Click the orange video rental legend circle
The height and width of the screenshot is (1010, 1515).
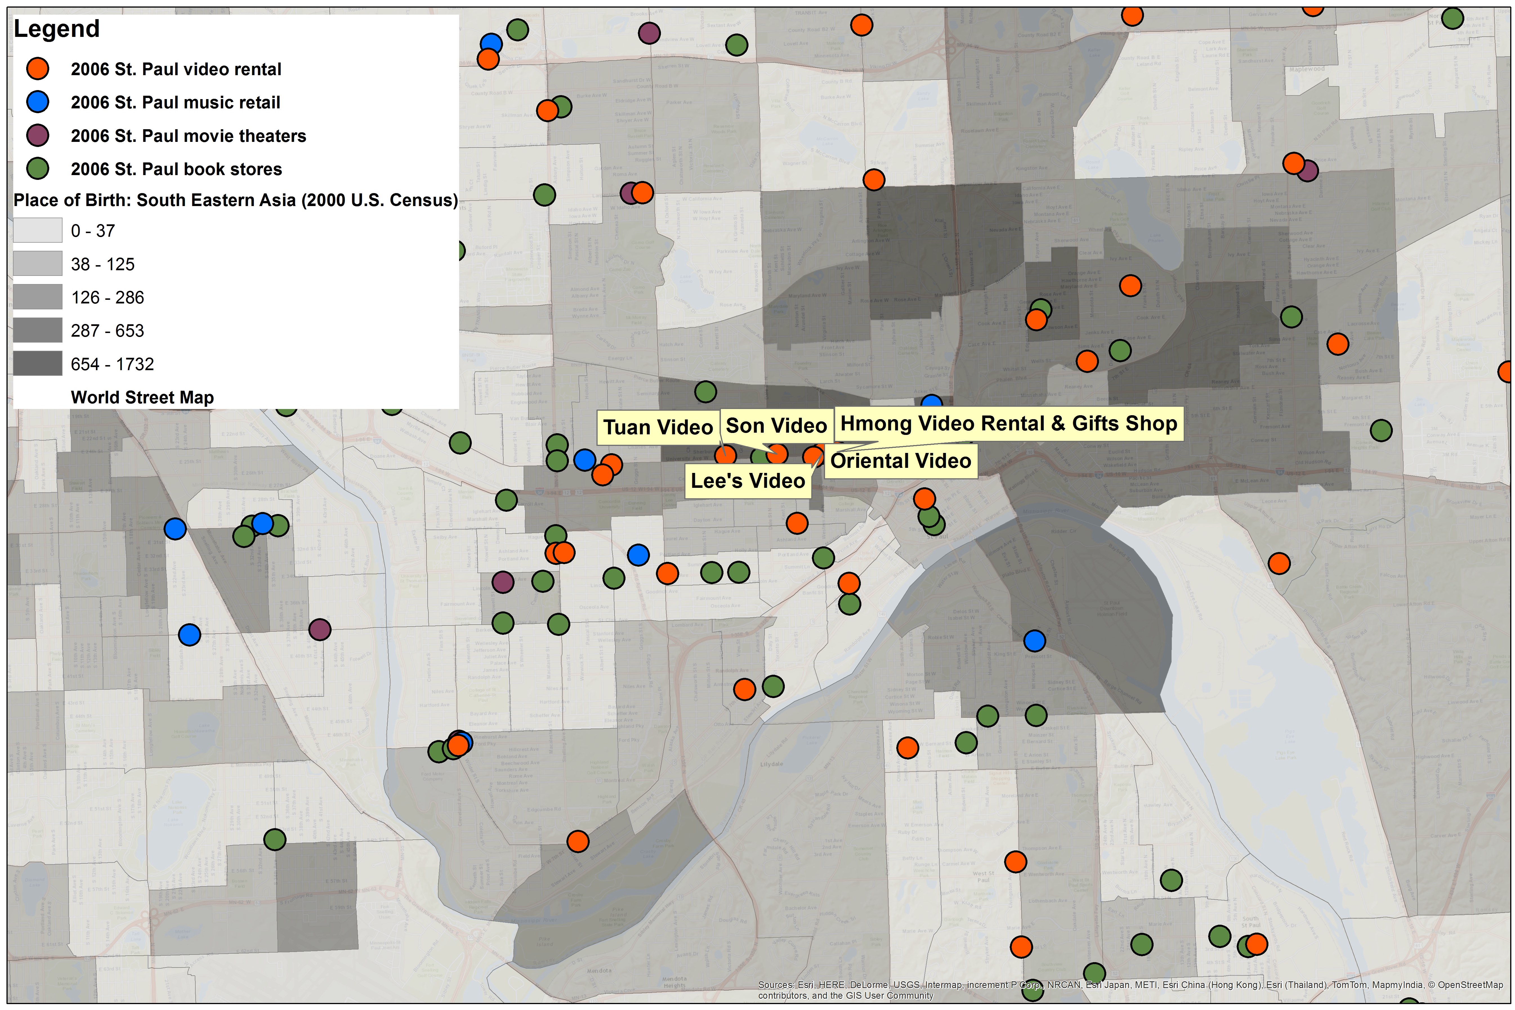tap(38, 69)
